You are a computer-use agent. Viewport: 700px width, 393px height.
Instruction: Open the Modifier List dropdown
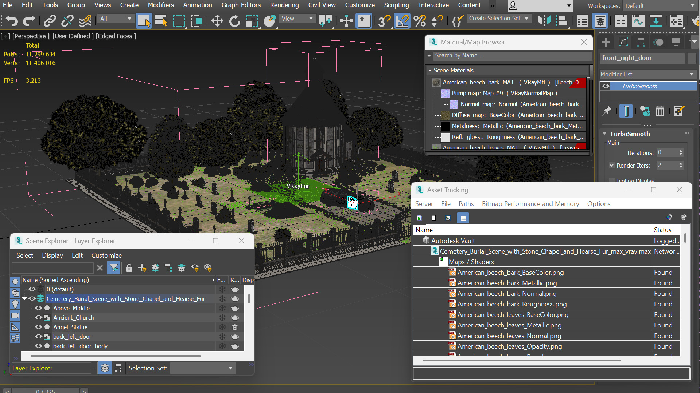[647, 74]
